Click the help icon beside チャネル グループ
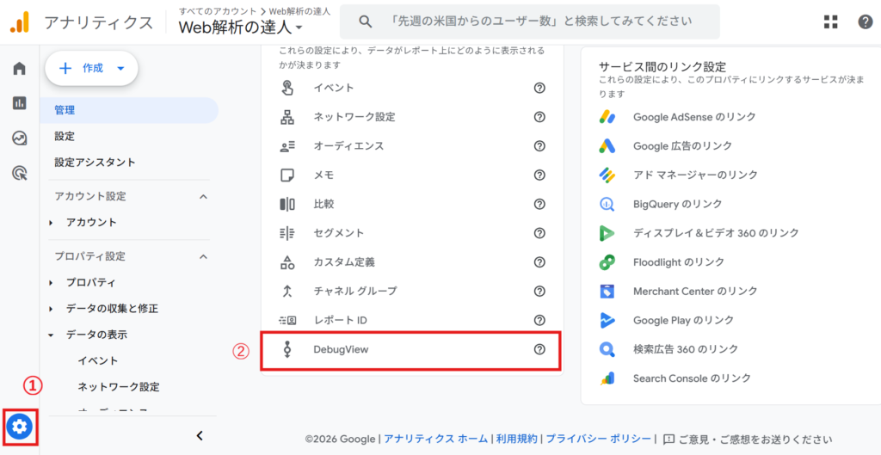Image resolution: width=881 pixels, height=455 pixels. [539, 291]
